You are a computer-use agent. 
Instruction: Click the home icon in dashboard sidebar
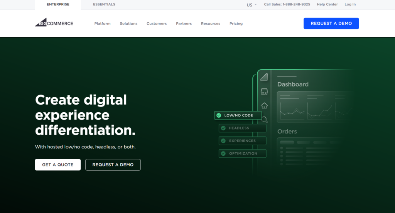[264, 105]
